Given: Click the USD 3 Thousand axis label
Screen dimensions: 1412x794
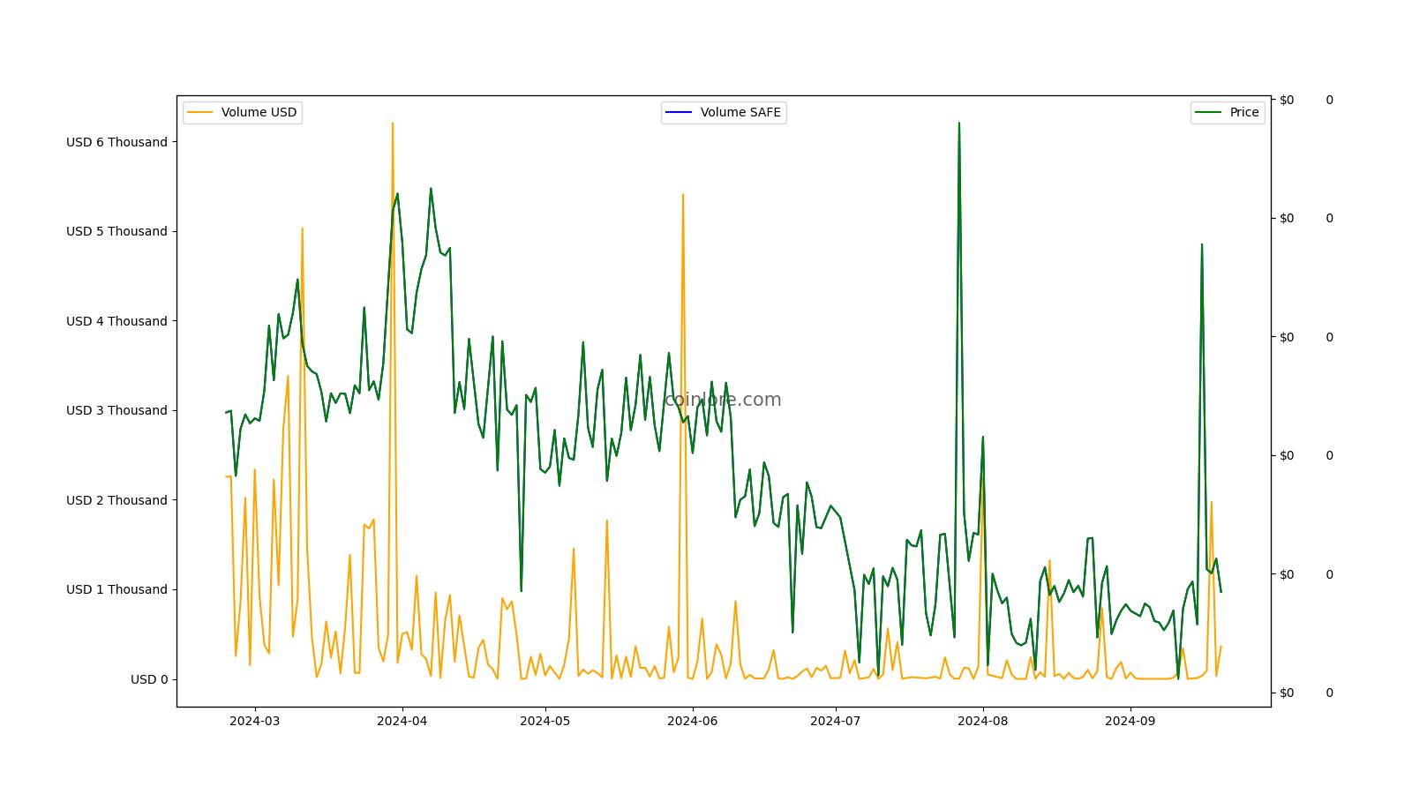Looking at the screenshot, I should point(116,410).
